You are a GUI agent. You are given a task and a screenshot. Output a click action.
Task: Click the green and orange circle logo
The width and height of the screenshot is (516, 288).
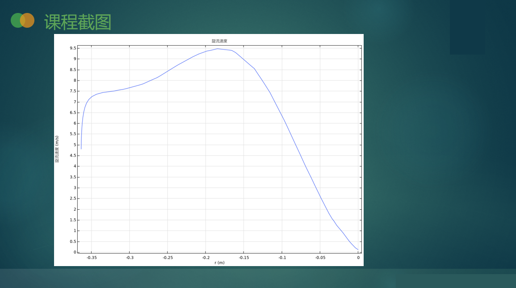click(x=22, y=21)
